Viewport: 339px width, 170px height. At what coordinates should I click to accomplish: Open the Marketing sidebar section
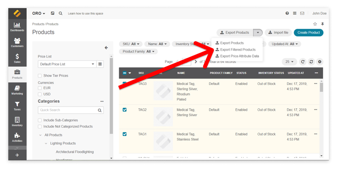17,90
